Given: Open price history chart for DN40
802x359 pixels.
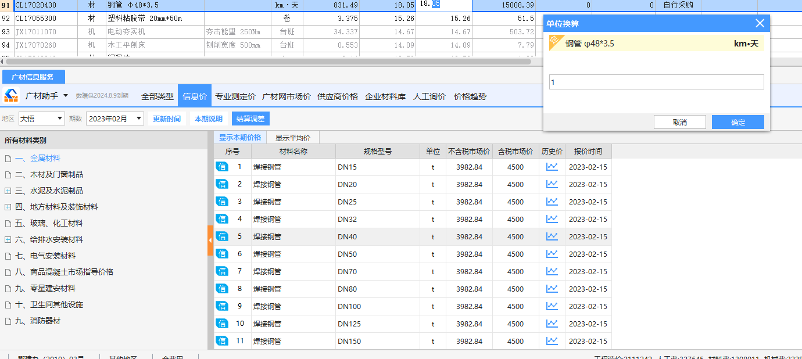Looking at the screenshot, I should point(552,236).
